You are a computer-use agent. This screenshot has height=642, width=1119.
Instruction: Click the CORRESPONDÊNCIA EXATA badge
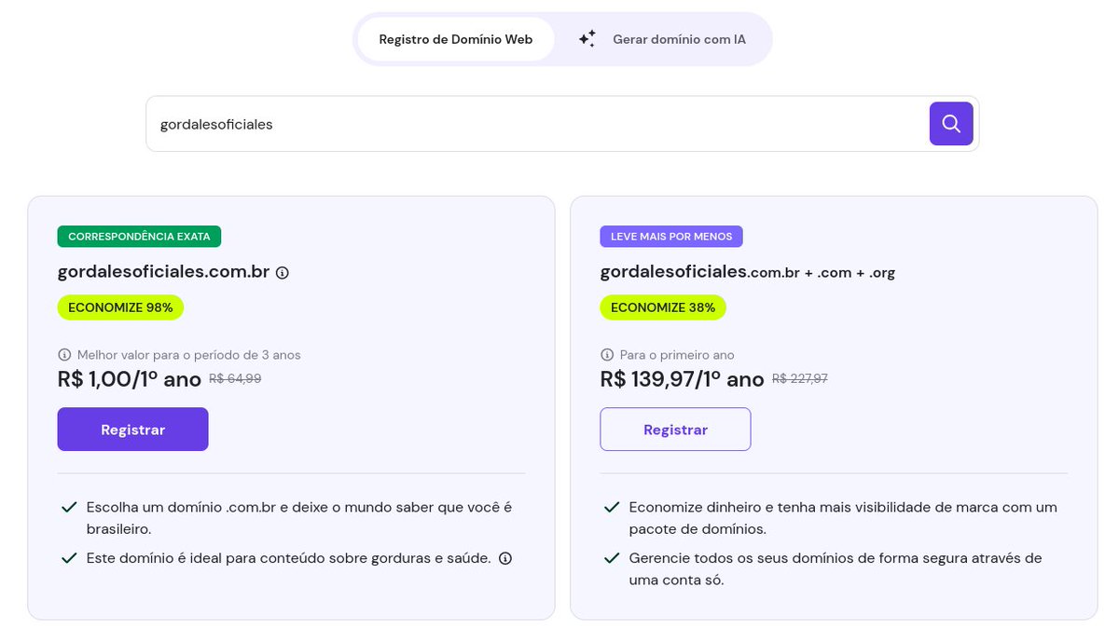[x=139, y=237]
